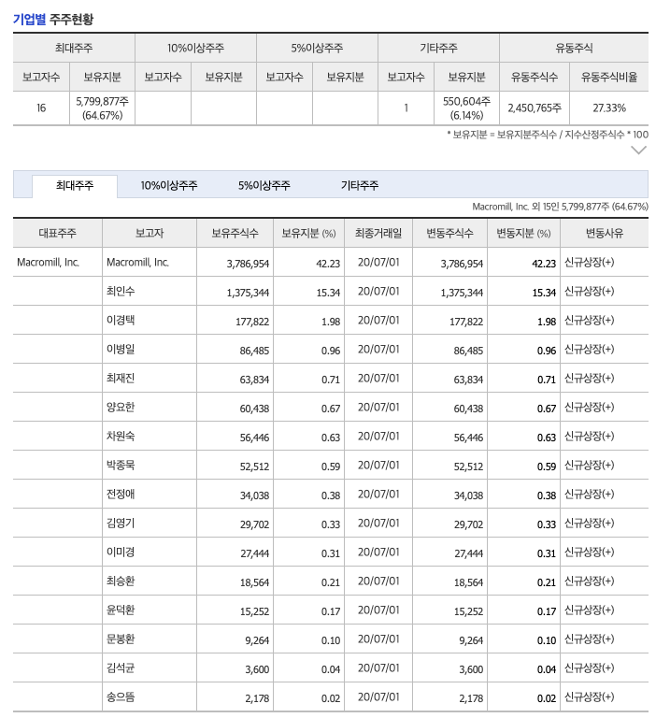Click 20/07/01 date in 김영기 row
The height and width of the screenshot is (718, 656).
pyautogui.click(x=378, y=523)
